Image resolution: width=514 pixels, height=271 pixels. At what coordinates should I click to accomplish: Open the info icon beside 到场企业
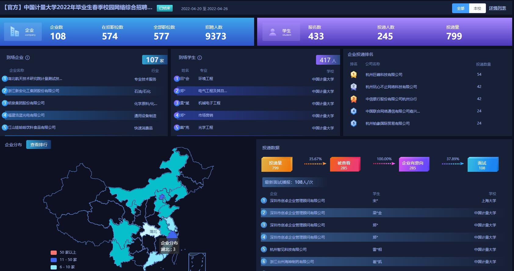pos(27,58)
